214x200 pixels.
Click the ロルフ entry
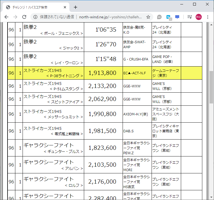[74, 185]
